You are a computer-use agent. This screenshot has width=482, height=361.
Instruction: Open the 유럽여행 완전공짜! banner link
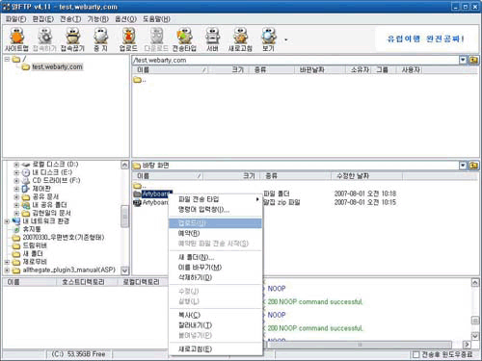click(425, 39)
